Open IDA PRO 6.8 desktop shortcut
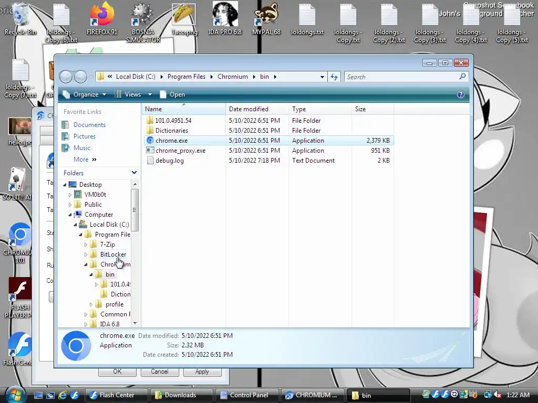This screenshot has width=538, height=403. 225,19
